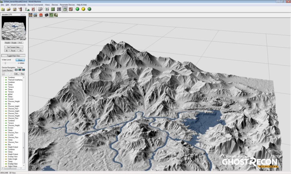Click the first green Build sphere
291x174 pixels.
coord(77,9)
